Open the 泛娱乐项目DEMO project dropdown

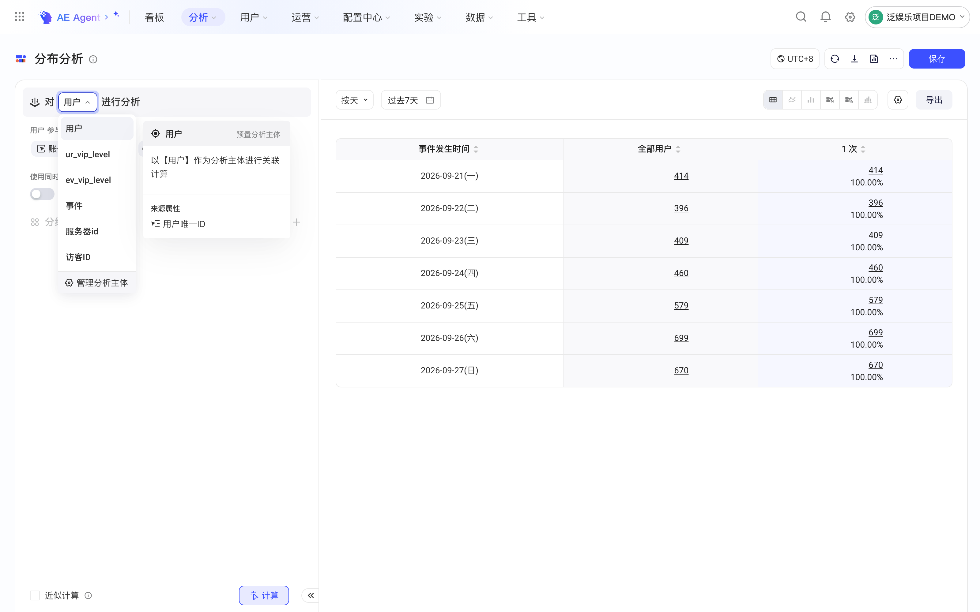pos(917,17)
